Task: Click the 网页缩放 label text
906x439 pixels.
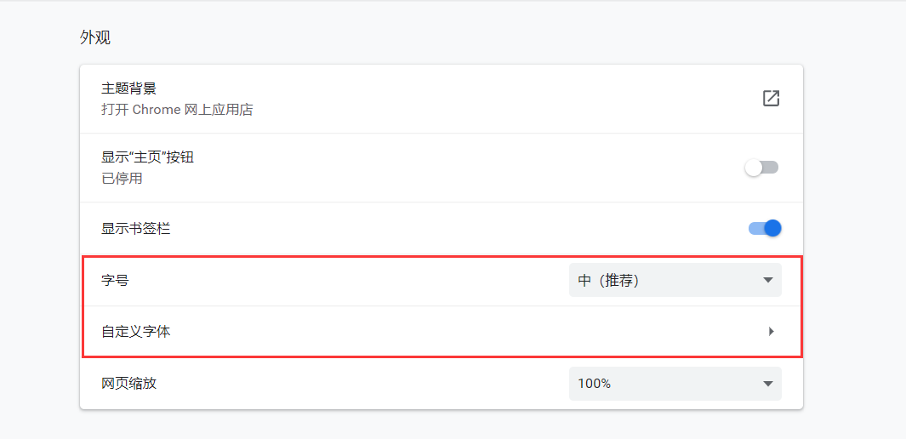Action: (x=128, y=383)
